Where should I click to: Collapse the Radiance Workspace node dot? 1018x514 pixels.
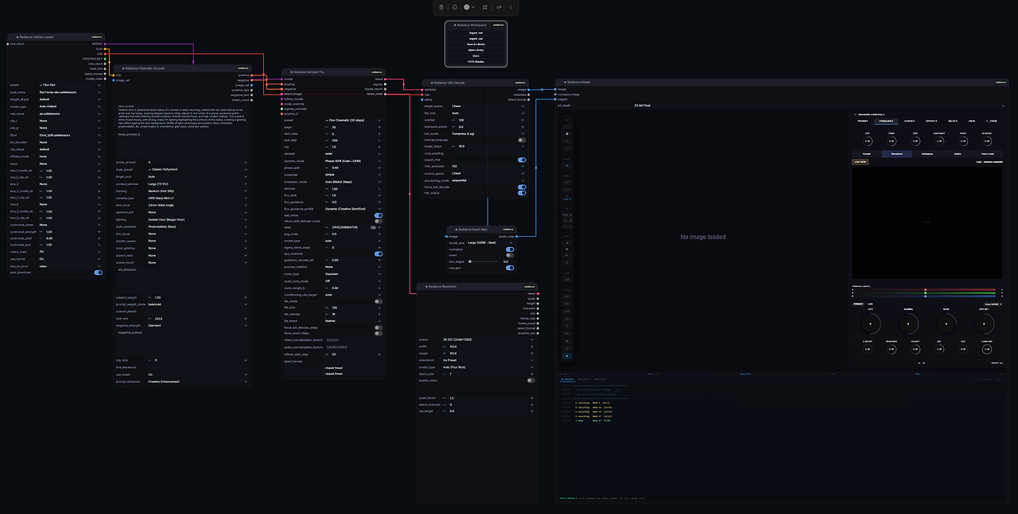455,25
